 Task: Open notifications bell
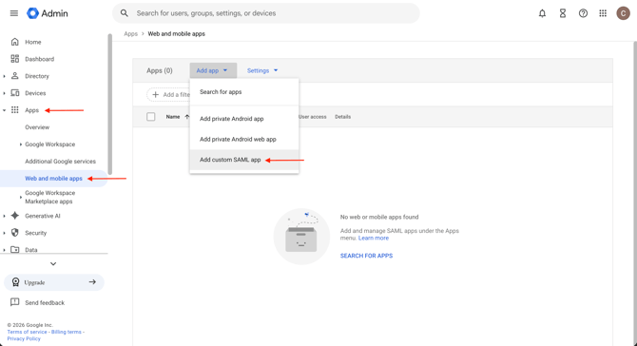[x=542, y=13]
